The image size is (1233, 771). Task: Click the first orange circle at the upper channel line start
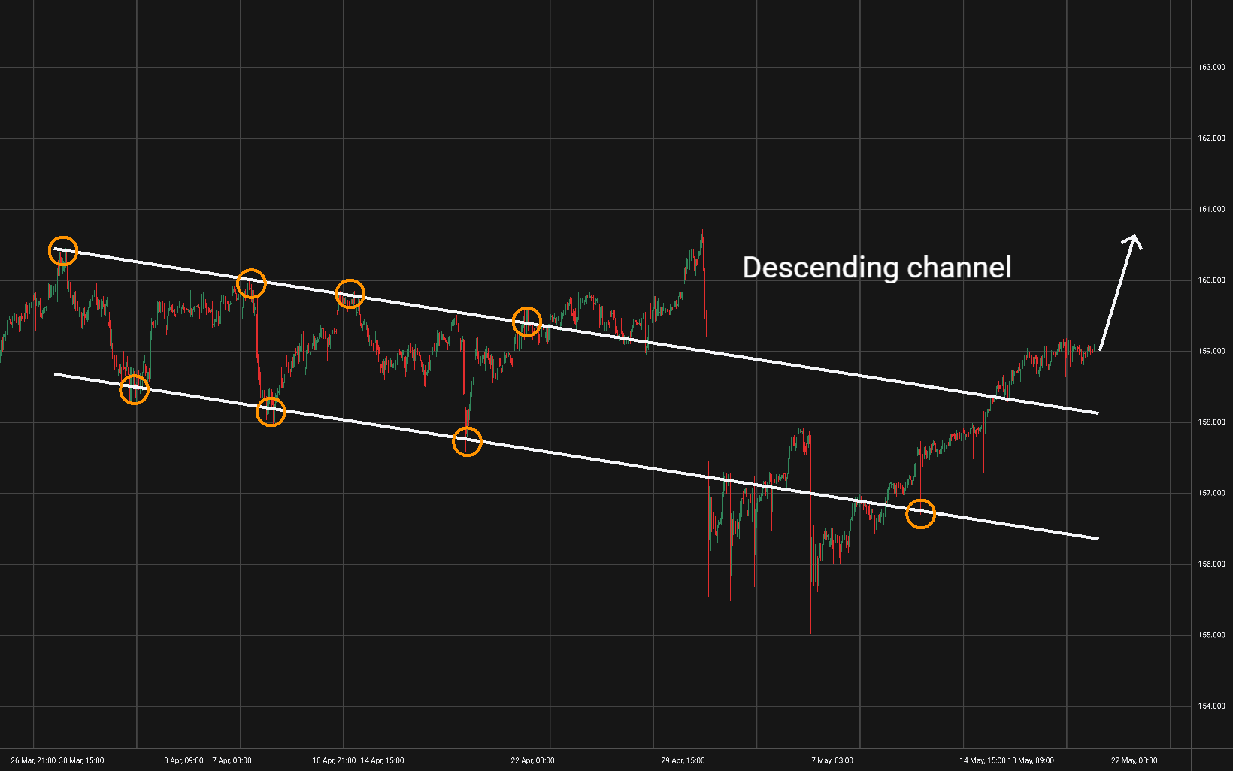(x=63, y=251)
